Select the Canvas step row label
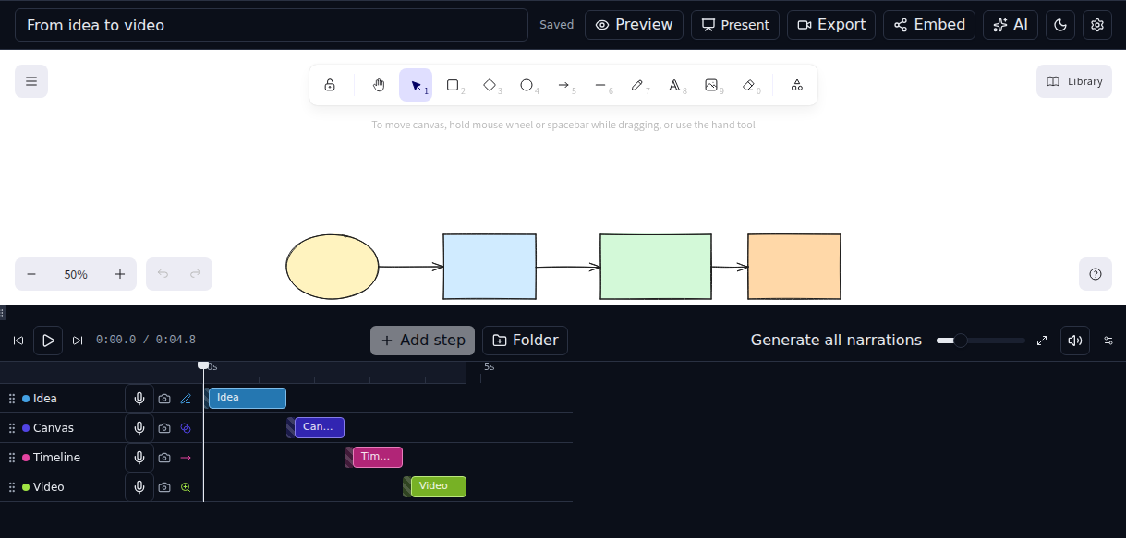 [54, 428]
